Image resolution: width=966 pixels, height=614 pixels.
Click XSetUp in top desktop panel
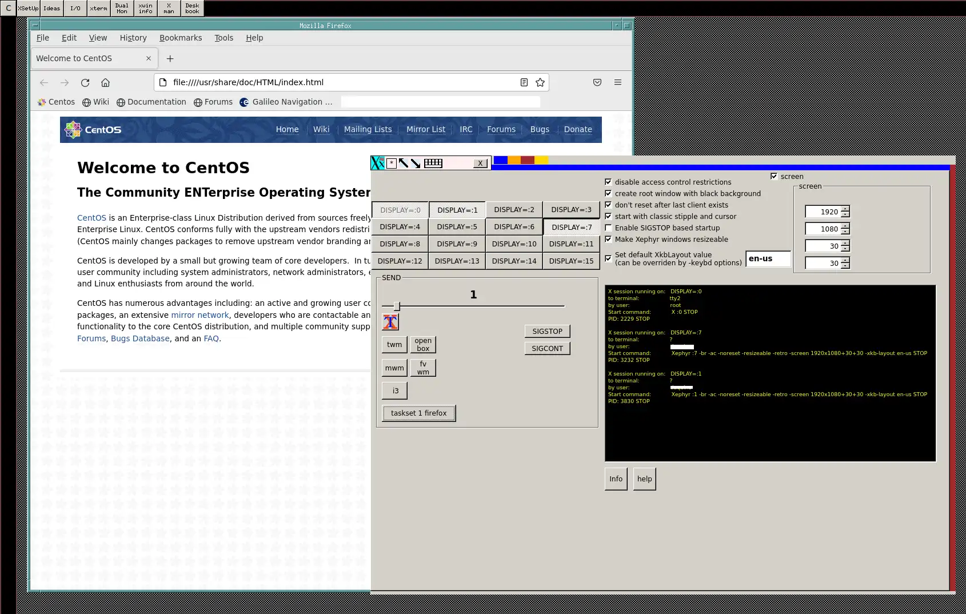click(28, 8)
